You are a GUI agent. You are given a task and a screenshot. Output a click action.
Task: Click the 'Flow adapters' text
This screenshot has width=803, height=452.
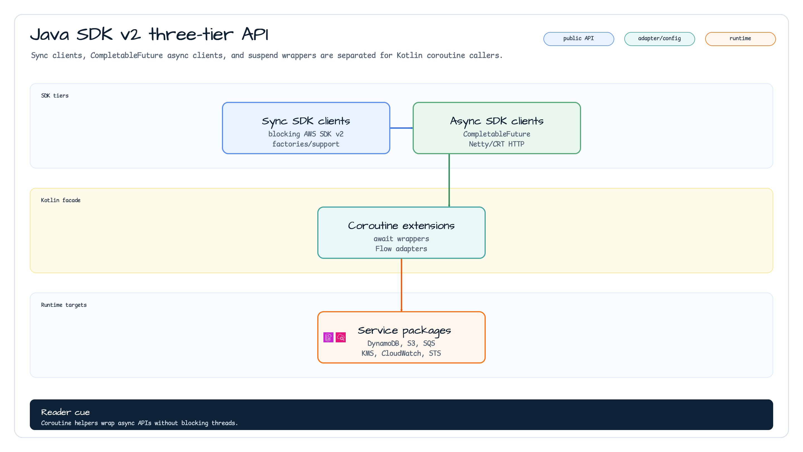coord(401,249)
